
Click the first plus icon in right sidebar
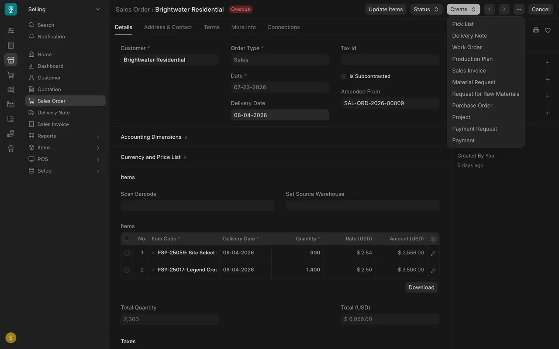point(548,63)
